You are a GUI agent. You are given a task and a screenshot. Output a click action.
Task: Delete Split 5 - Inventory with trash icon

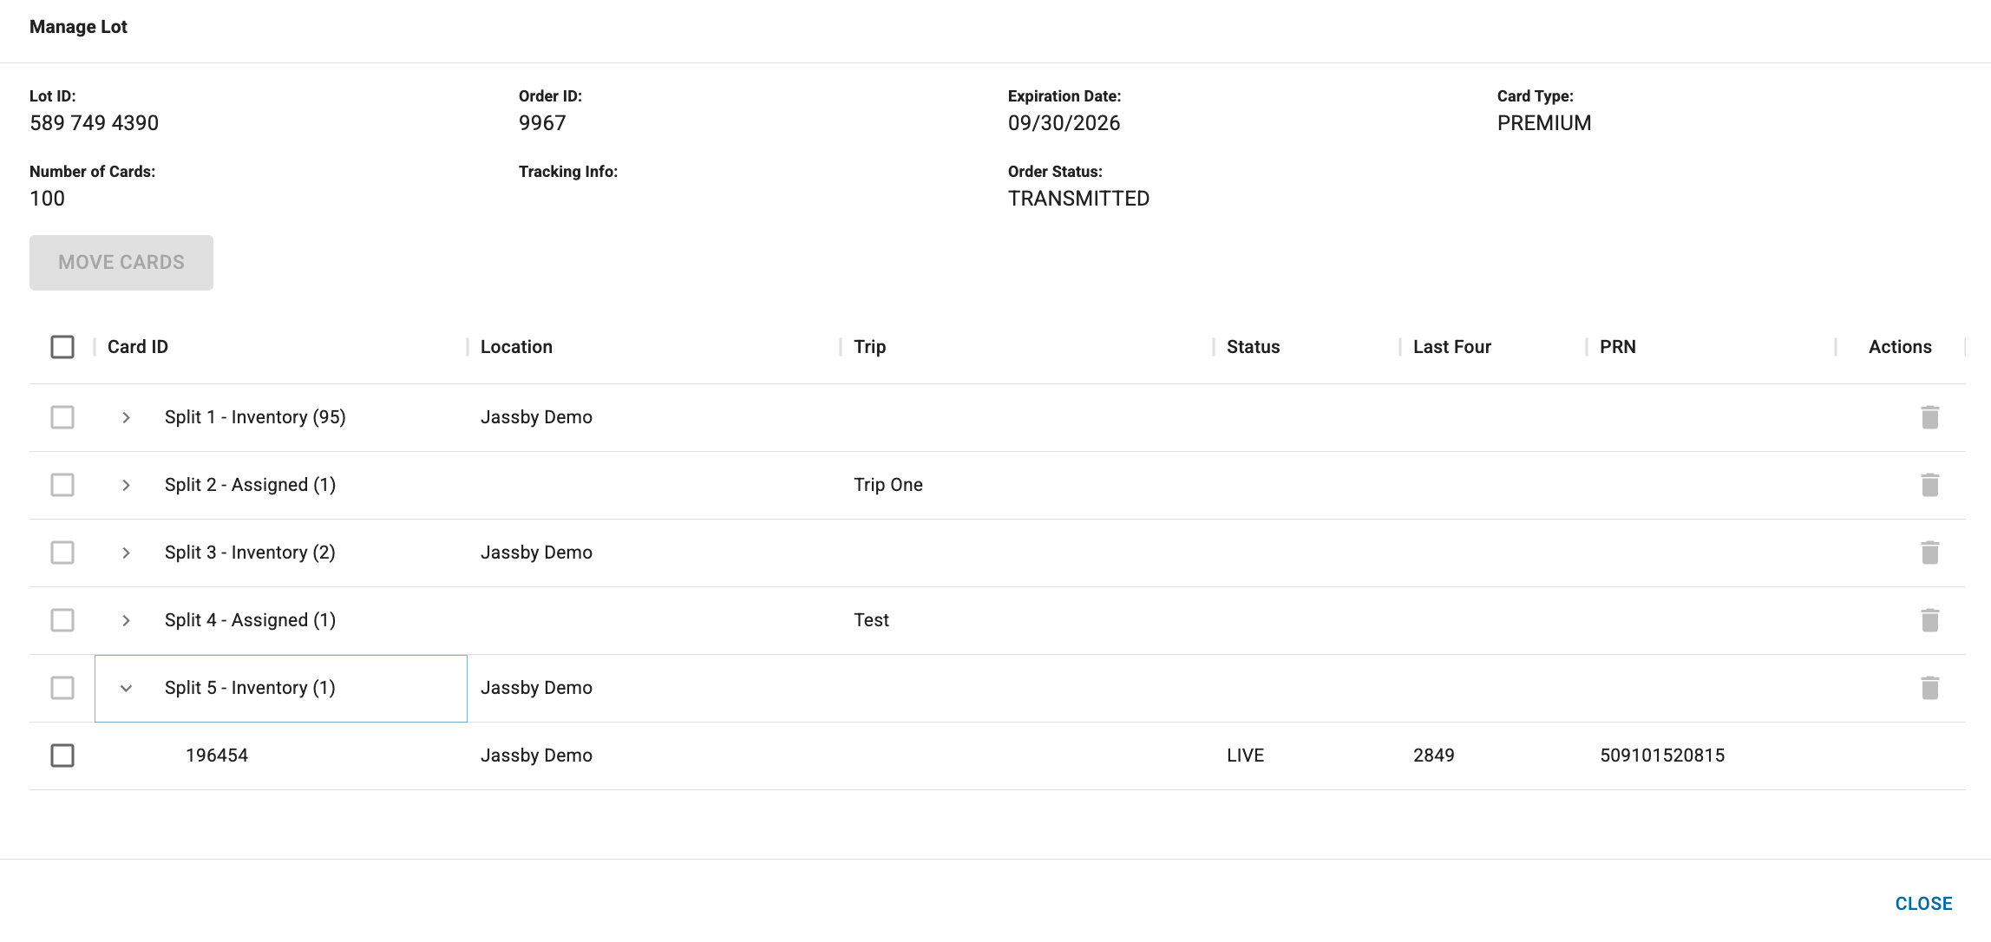(x=1929, y=688)
